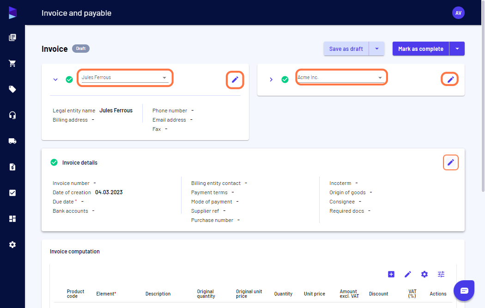
Task: Expand the Acme Inc. card chevron
Action: (x=271, y=80)
